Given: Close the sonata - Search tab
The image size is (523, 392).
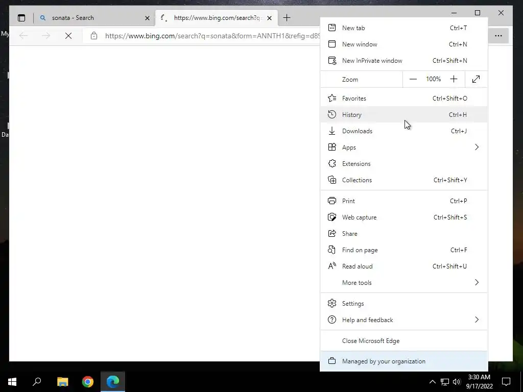Looking at the screenshot, I should [147, 18].
